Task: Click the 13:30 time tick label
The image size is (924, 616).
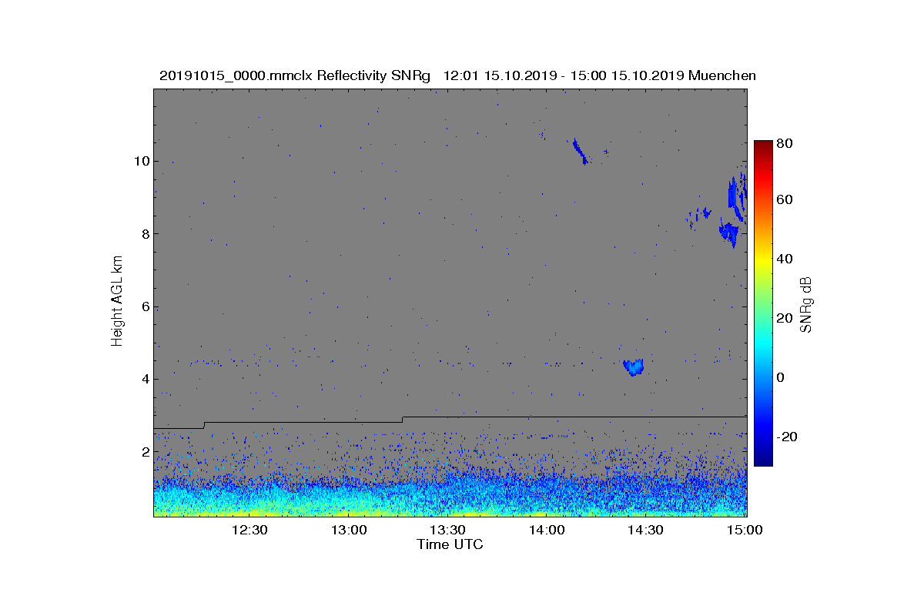Action: click(447, 530)
